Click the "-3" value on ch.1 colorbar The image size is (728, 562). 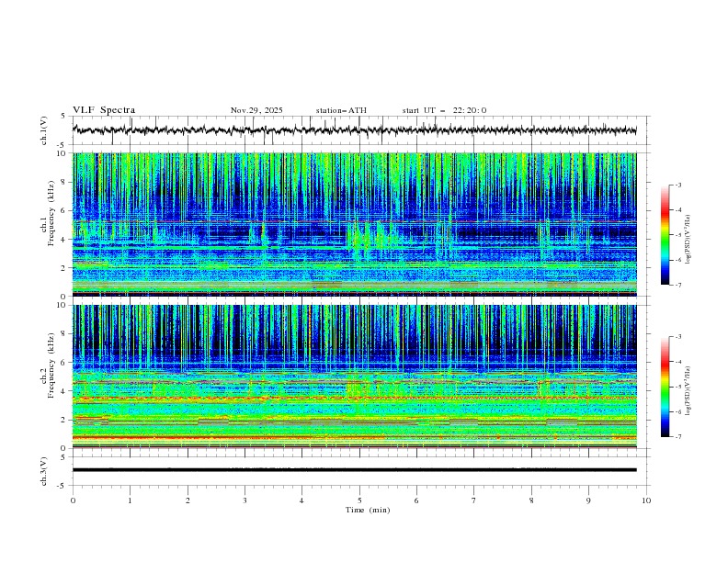click(677, 185)
